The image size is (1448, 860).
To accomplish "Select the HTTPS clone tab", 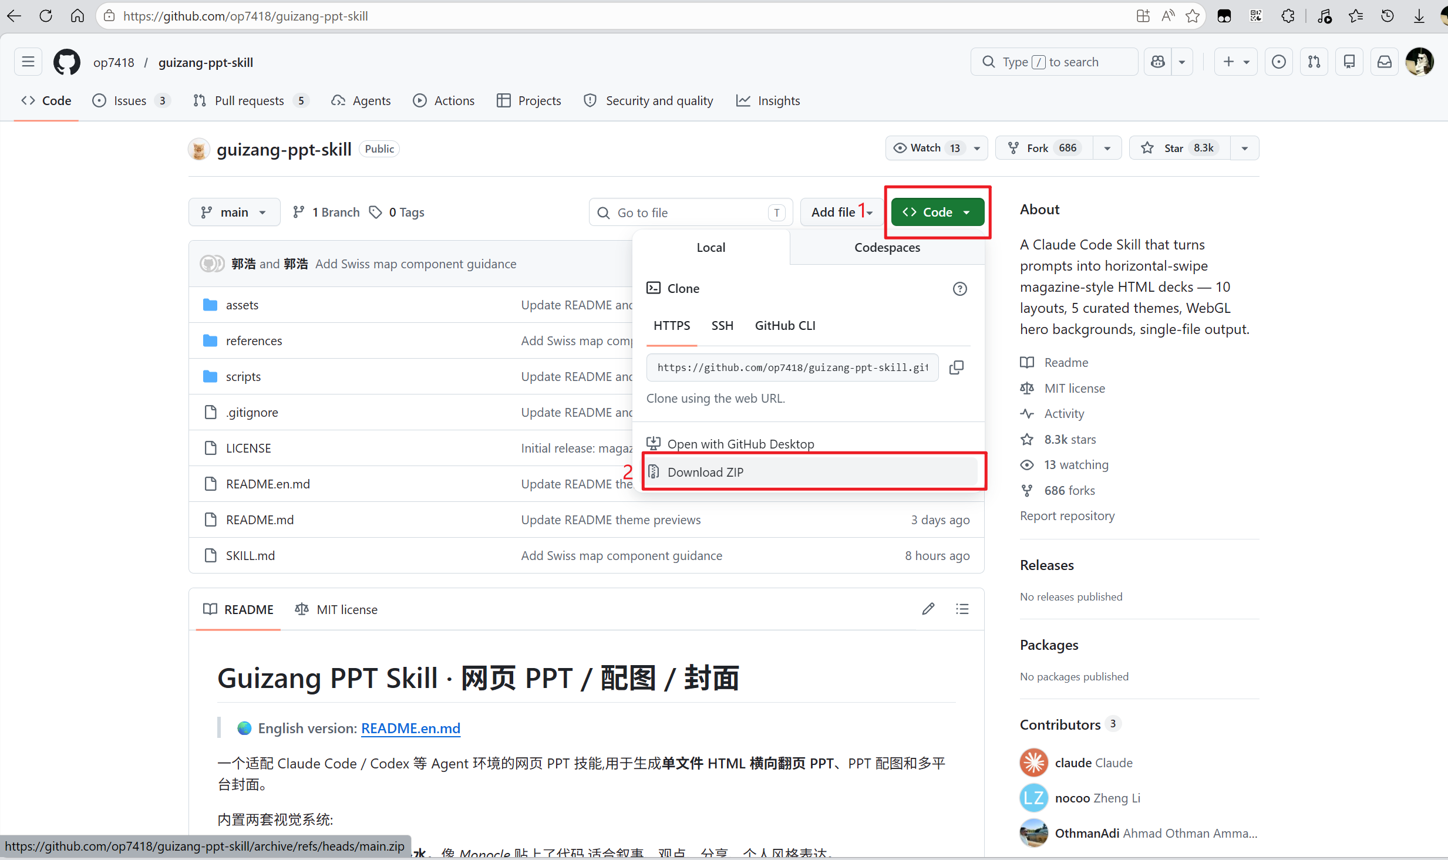I will (672, 326).
